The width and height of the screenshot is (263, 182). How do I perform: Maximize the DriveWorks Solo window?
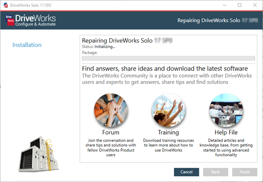(239, 5)
